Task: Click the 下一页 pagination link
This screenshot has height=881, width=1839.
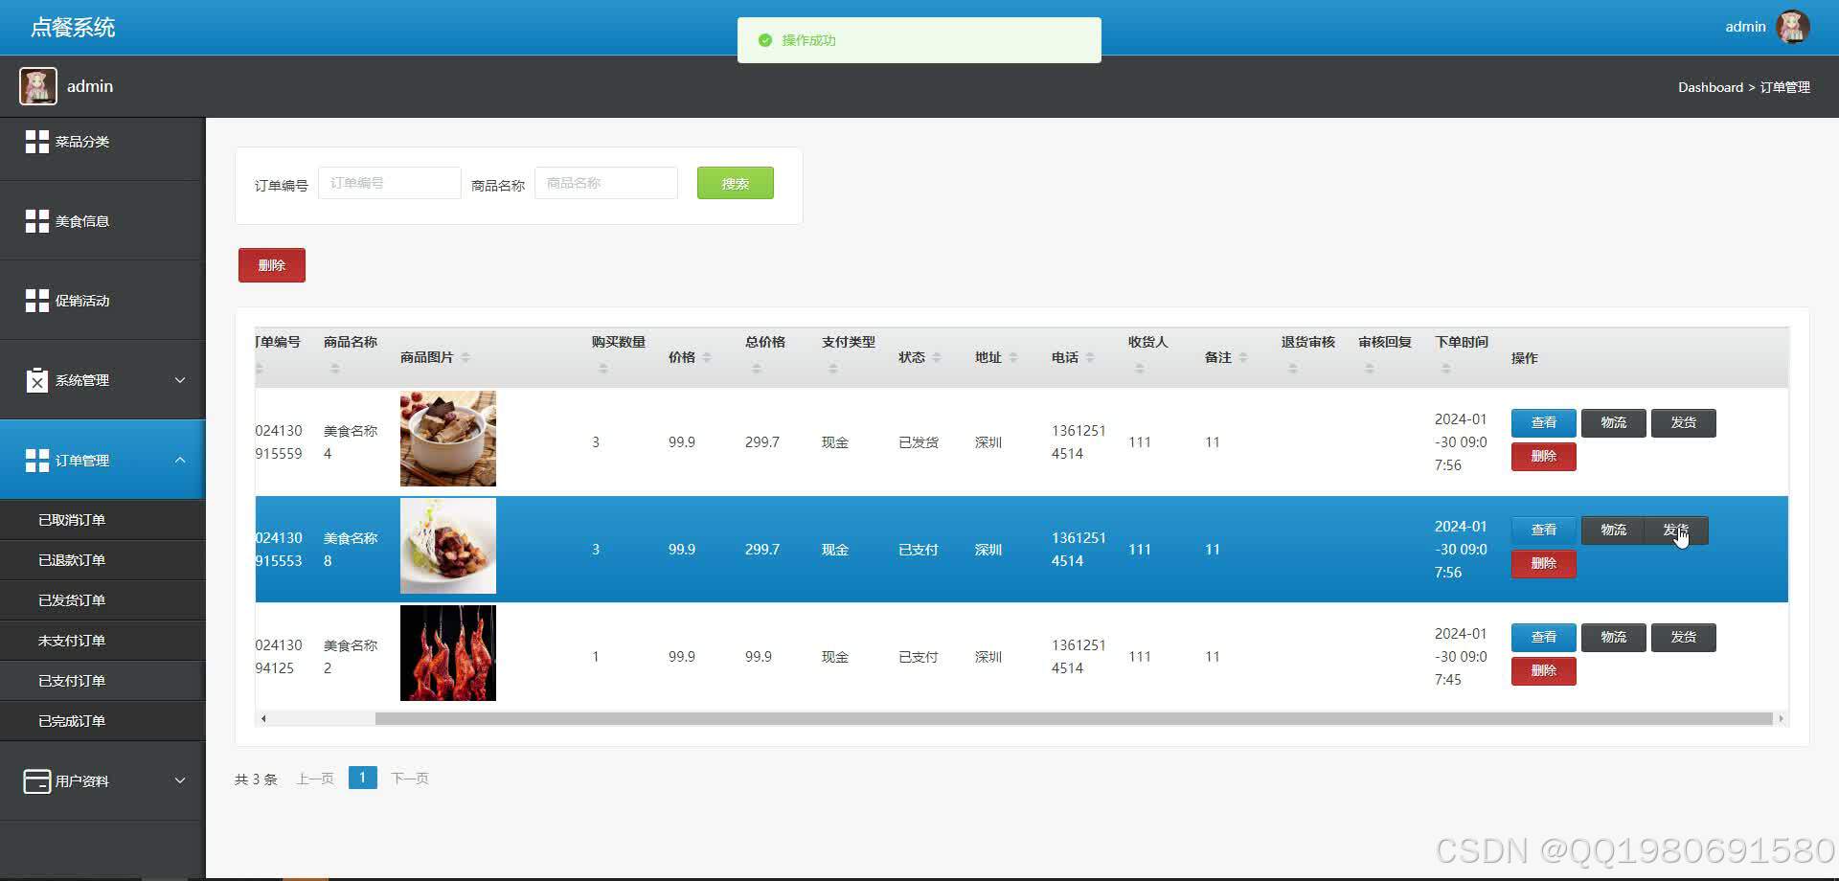Action: tap(410, 779)
